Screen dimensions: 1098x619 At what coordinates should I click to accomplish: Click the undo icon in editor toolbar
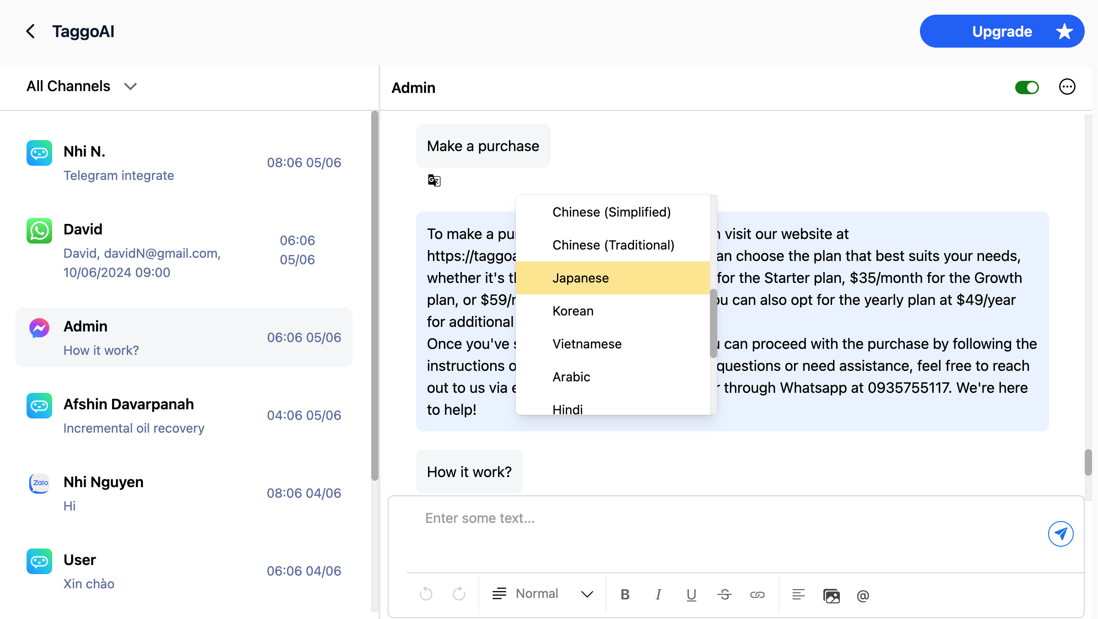pos(426,594)
